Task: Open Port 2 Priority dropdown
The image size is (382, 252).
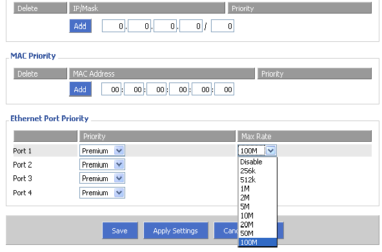Action: [102, 165]
